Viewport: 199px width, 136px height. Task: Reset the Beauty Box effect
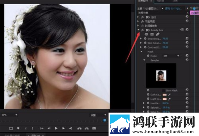click(x=187, y=30)
